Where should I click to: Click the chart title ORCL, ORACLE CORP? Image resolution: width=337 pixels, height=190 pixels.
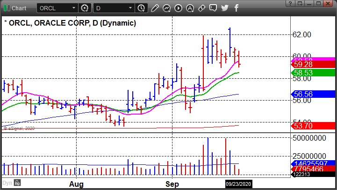pyautogui.click(x=49, y=23)
